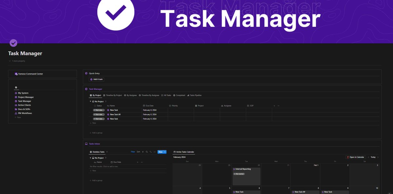Click the small purple page icon above title
393x194 pixels.
[13, 43]
